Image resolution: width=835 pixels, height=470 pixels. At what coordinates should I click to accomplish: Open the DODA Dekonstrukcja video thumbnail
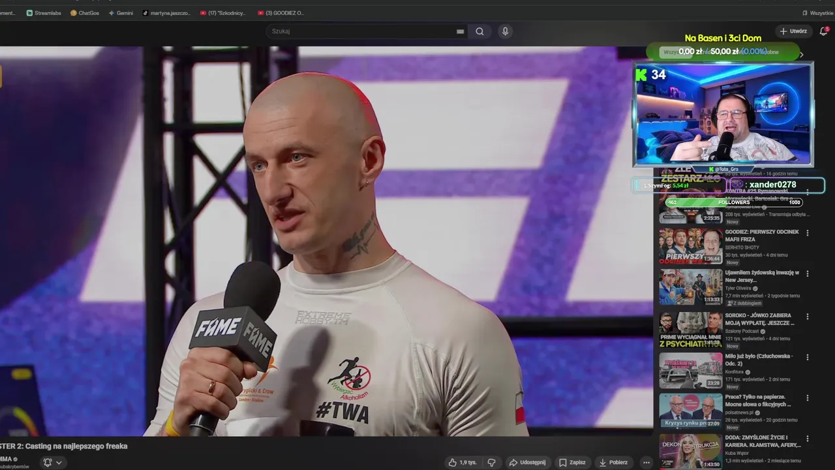point(691,452)
